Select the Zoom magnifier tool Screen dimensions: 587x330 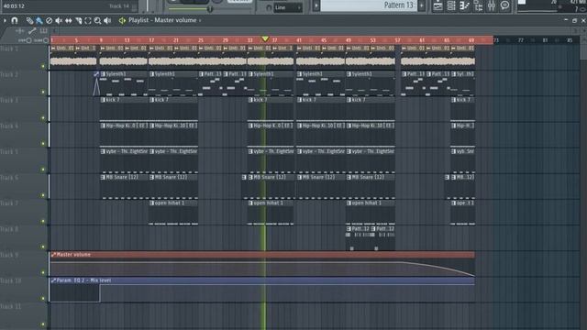[x=98, y=20]
